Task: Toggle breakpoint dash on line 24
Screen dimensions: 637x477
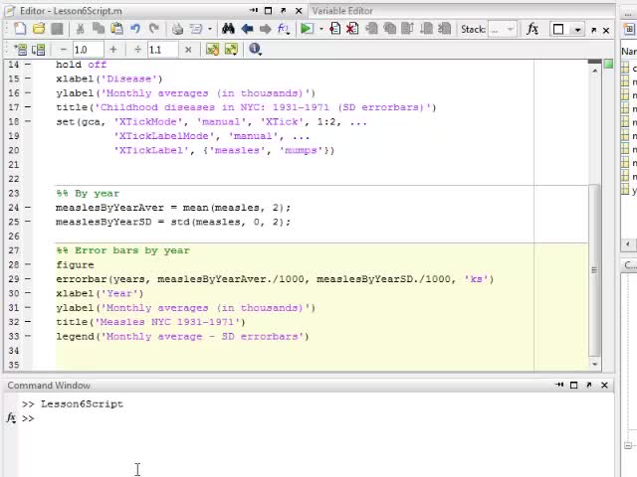Action: click(x=28, y=208)
